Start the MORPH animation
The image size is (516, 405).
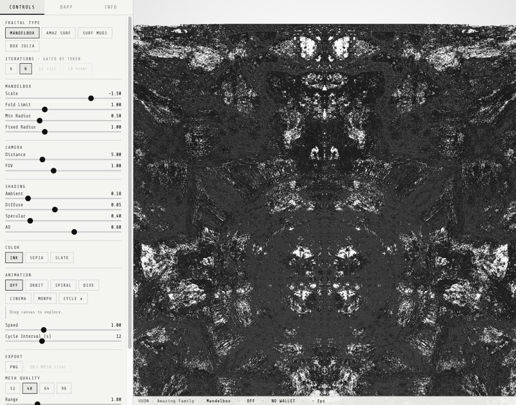[45, 299]
